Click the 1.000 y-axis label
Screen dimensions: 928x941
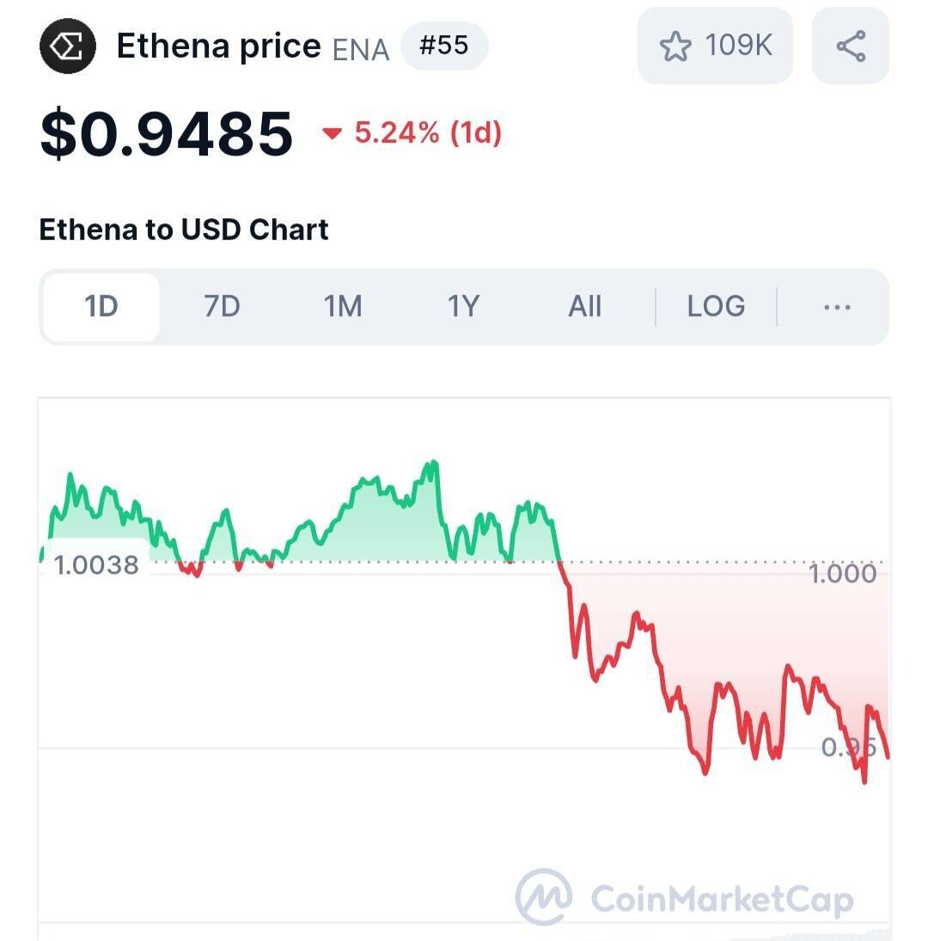tap(843, 573)
